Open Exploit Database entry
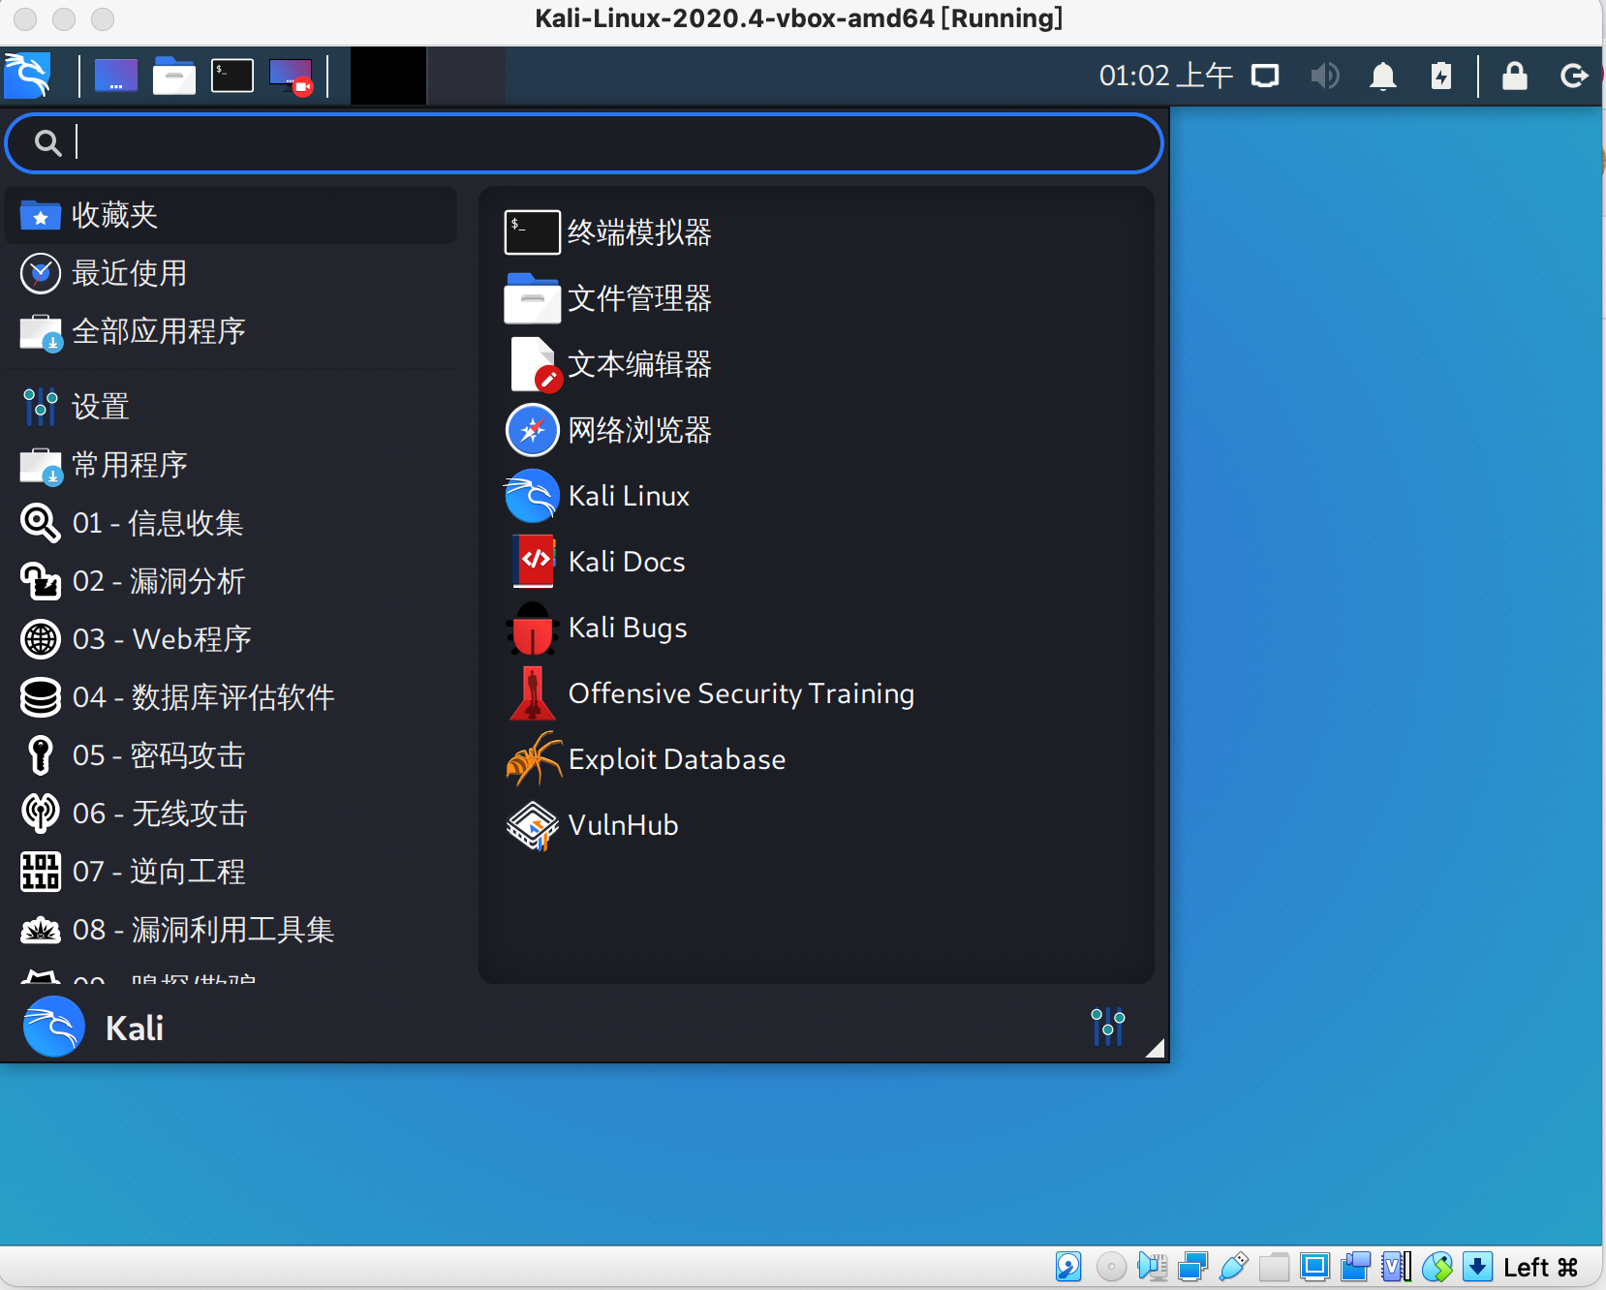The image size is (1606, 1290). pyautogui.click(x=817, y=759)
